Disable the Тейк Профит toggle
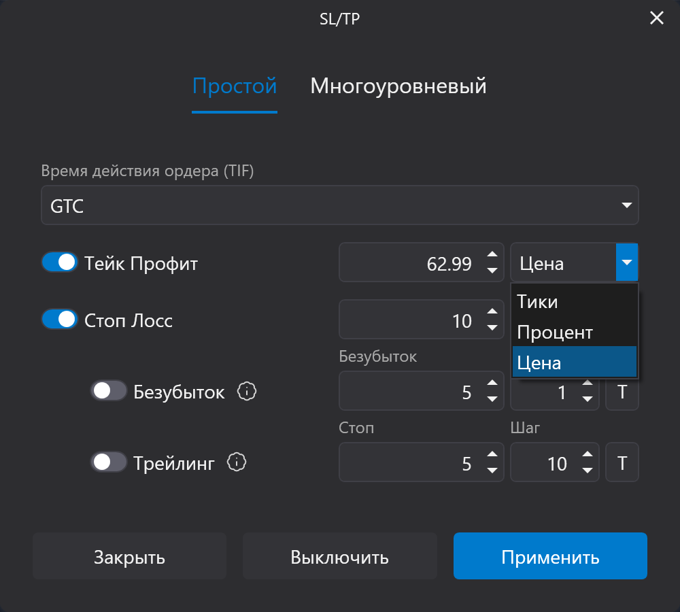Screen dimensions: 680x612 [x=60, y=262]
